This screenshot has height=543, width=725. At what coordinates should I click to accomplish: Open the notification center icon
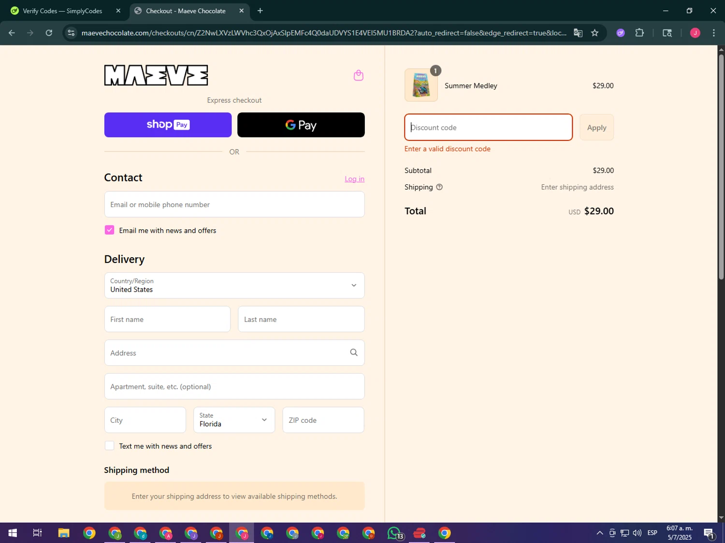(x=709, y=533)
